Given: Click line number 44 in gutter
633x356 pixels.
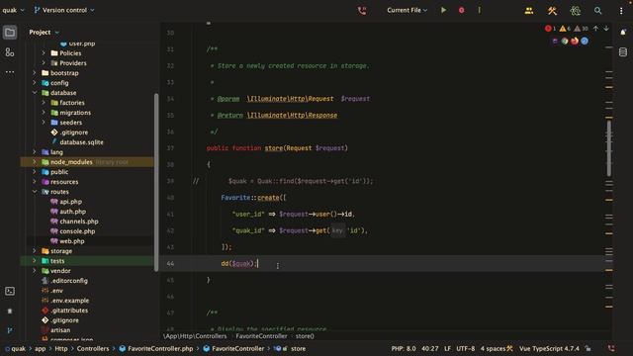Looking at the screenshot, I should coord(170,264).
